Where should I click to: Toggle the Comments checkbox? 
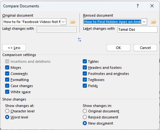point(7,74)
